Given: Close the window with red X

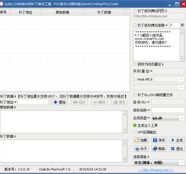Looking at the screenshot, I should coord(183,4).
